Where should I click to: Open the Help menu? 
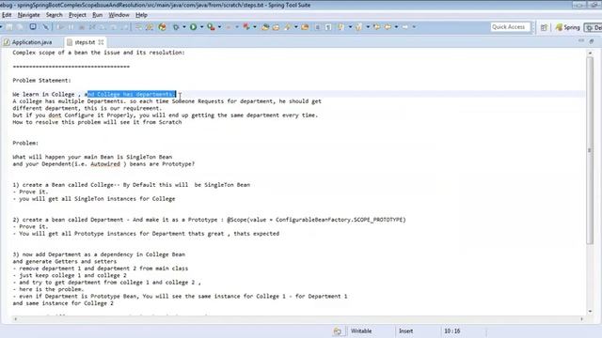coord(141,15)
